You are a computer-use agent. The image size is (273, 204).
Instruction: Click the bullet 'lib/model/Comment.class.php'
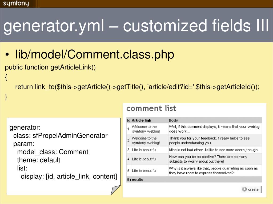pos(95,54)
